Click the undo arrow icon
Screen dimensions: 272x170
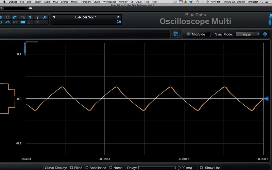pos(15,17)
